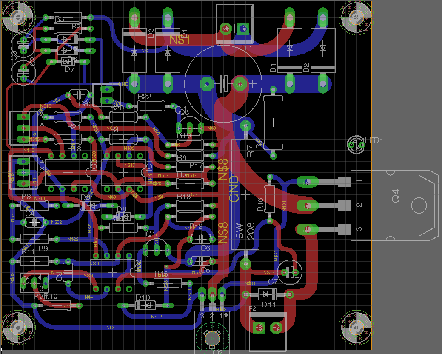442x354 pixels.
Task: Click the R10 resistor label
Action: tap(51, 296)
